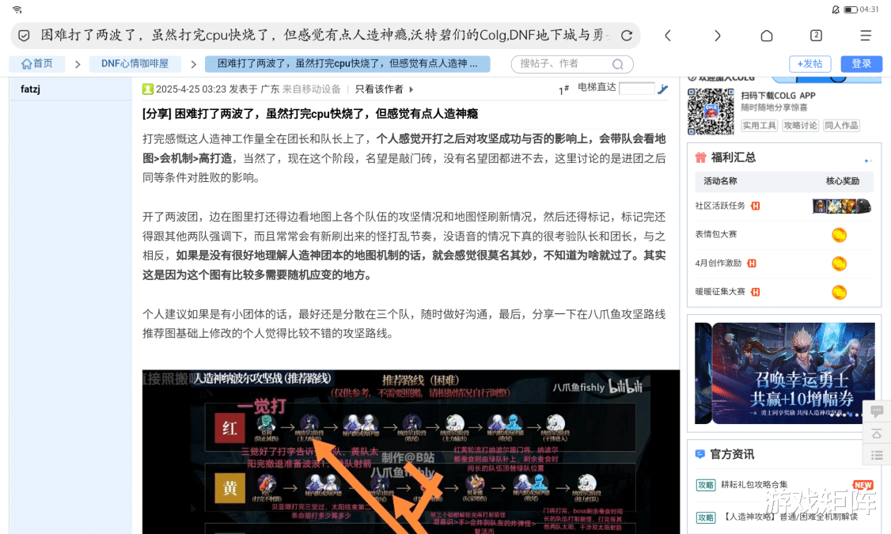
Task: Click the 表情包大赛 gold coin icon
Action: point(840,235)
